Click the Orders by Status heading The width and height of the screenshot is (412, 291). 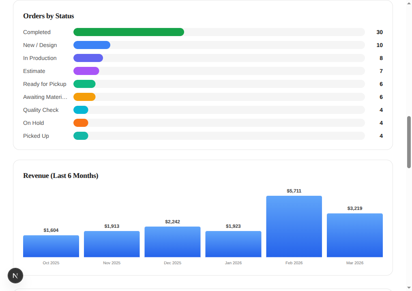coord(48,16)
